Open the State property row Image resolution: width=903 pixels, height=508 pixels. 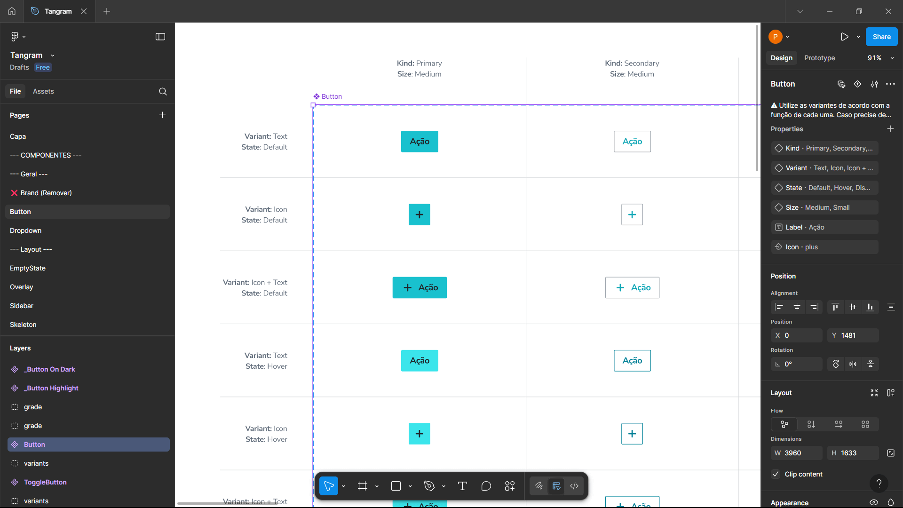coord(824,188)
